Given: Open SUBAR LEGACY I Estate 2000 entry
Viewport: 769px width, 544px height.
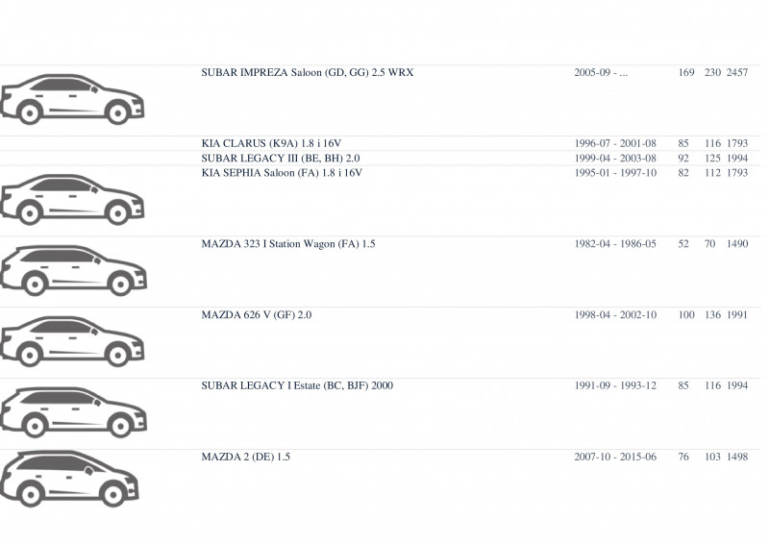Looking at the screenshot, I should pyautogui.click(x=297, y=385).
